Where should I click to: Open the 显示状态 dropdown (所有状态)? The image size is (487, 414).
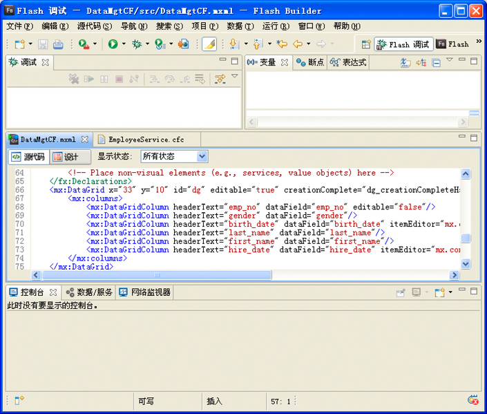[174, 157]
